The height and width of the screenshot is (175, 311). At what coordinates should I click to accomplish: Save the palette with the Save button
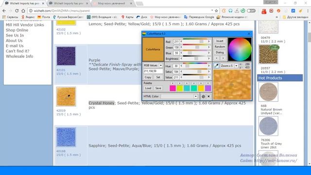tap(158, 88)
